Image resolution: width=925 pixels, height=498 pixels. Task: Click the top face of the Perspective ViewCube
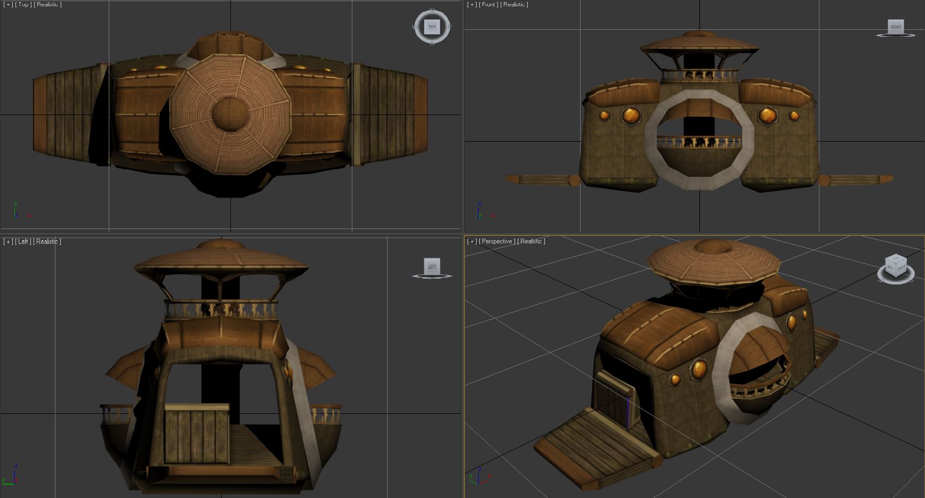point(896,259)
